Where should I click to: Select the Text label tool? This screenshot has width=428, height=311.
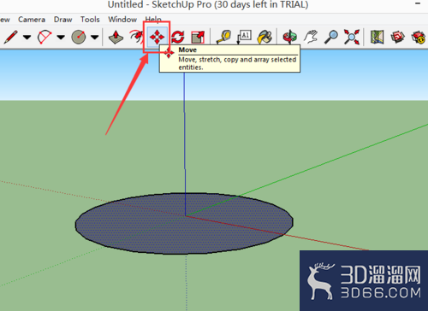pyautogui.click(x=244, y=37)
